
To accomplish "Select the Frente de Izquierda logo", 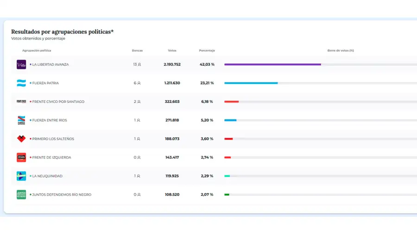I will click(x=21, y=158).
